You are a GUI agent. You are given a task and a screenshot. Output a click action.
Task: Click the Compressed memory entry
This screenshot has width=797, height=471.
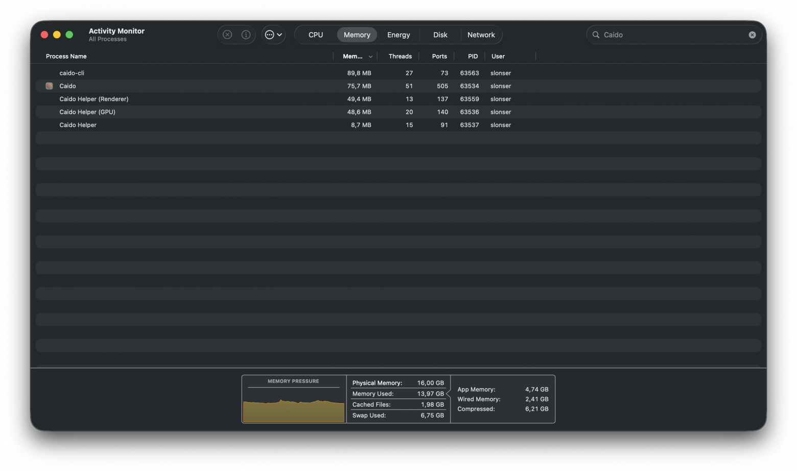tap(503, 409)
